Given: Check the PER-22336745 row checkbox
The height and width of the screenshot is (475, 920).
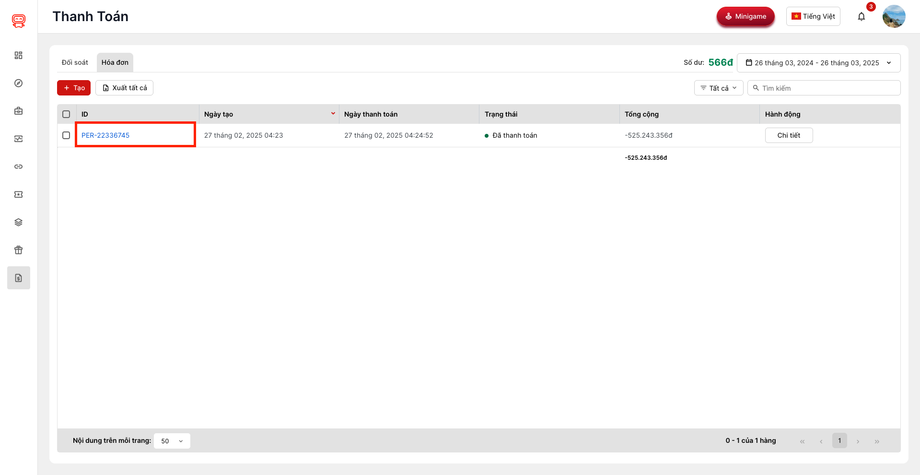Looking at the screenshot, I should [66, 135].
